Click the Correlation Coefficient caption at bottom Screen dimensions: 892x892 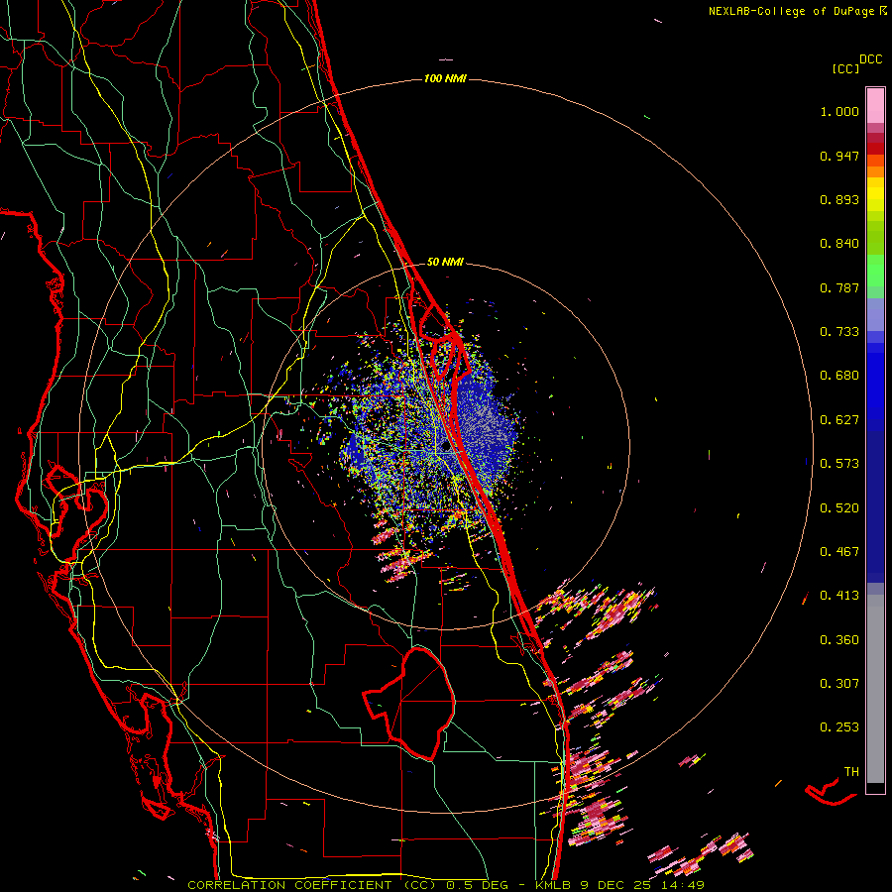446,885
